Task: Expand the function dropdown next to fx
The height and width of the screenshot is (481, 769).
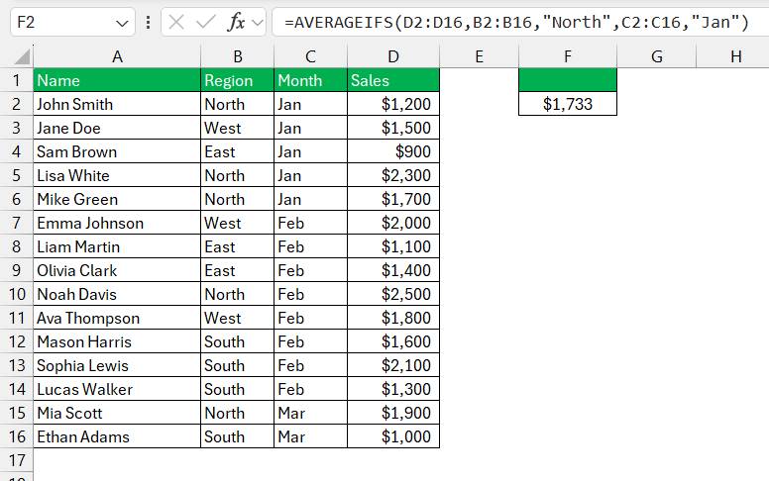Action: [x=257, y=23]
